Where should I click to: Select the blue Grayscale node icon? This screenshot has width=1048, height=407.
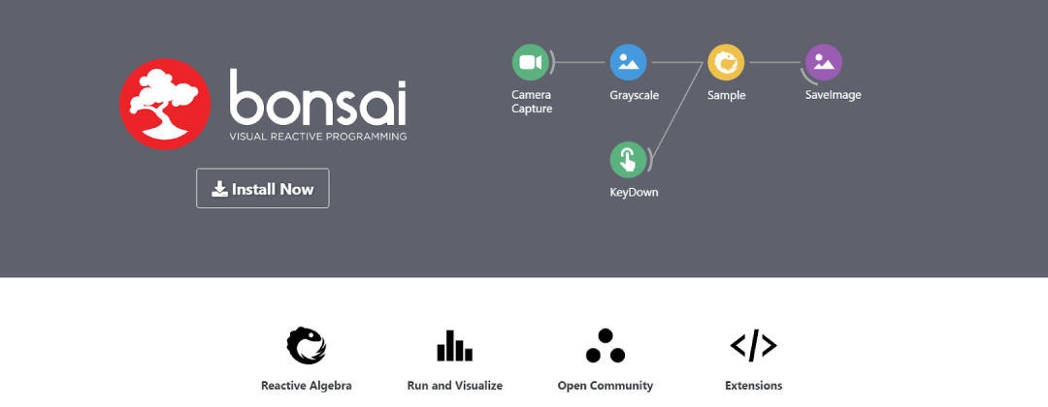coord(628,62)
